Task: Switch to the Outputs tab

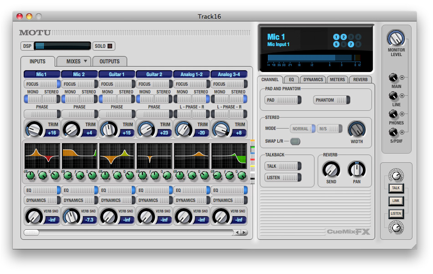Action: pos(109,62)
